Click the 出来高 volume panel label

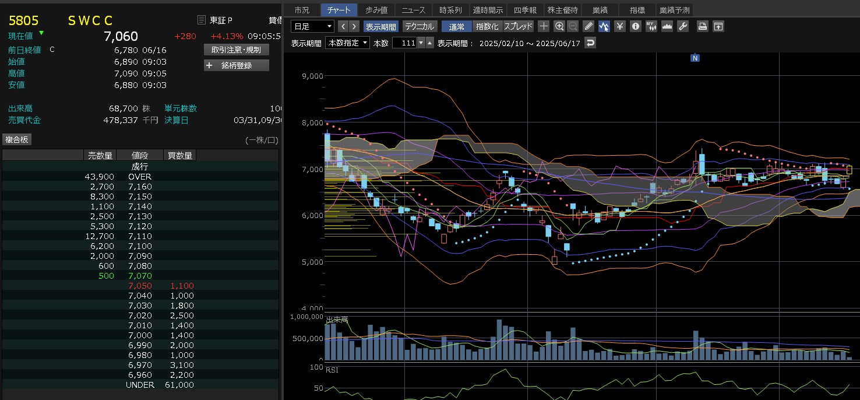[337, 321]
